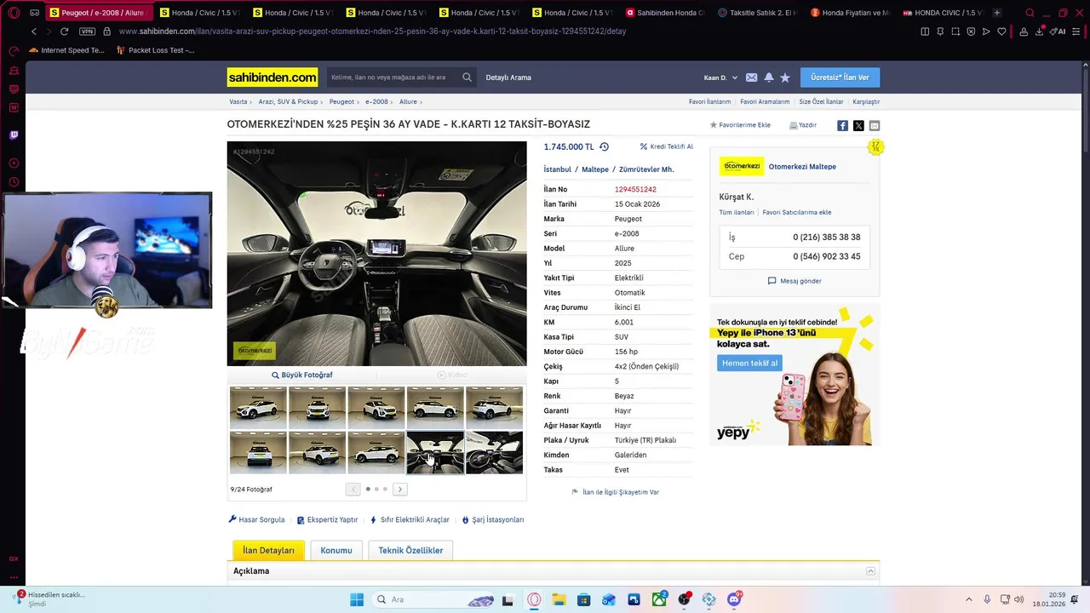Switch to İlan Detayları tab
The image size is (1090, 613).
[268, 550]
